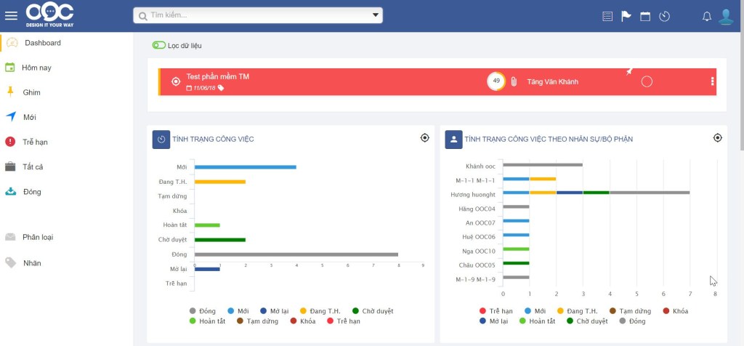Viewport: 744px width, 346px height.
Task: Toggle Chờ duyệt legend in left chart
Action: coord(373,311)
